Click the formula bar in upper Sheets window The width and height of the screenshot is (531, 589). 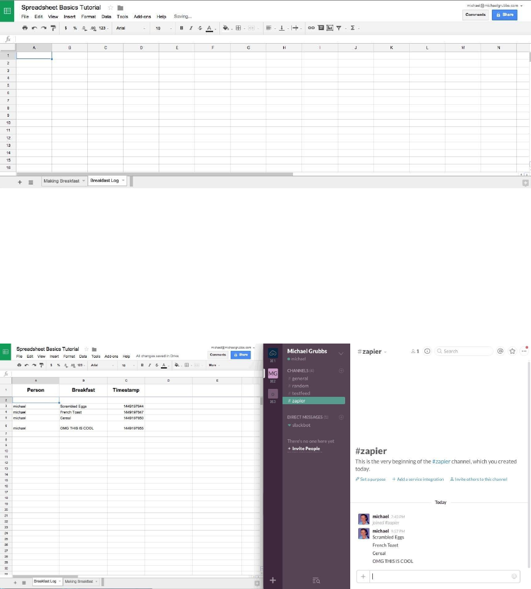[272, 39]
